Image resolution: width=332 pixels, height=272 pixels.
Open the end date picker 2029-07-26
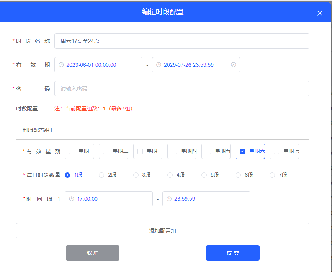click(x=191, y=65)
